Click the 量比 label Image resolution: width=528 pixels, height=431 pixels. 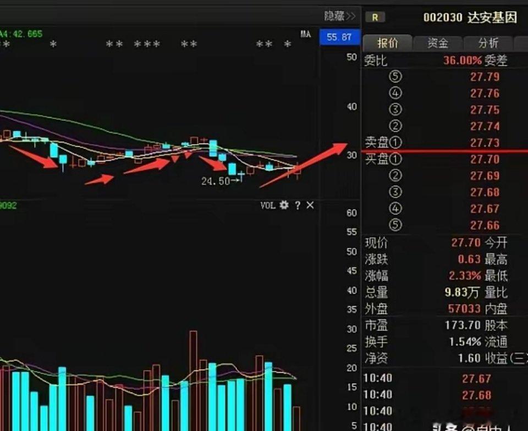[x=496, y=292]
